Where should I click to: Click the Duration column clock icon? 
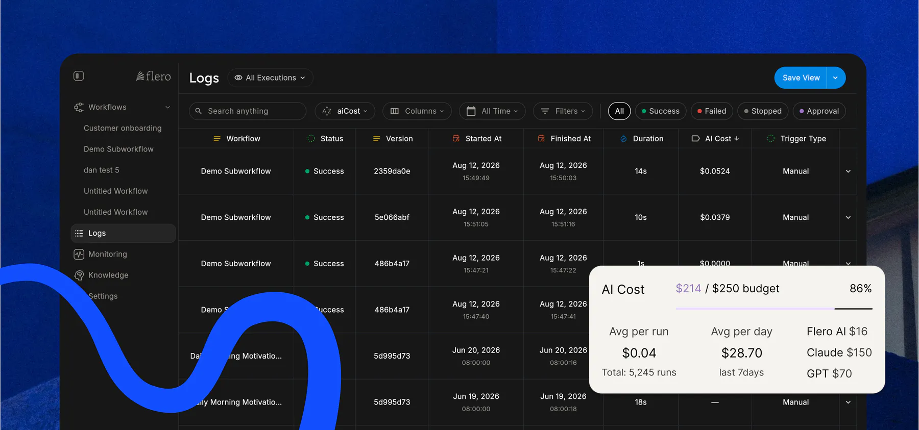point(623,138)
